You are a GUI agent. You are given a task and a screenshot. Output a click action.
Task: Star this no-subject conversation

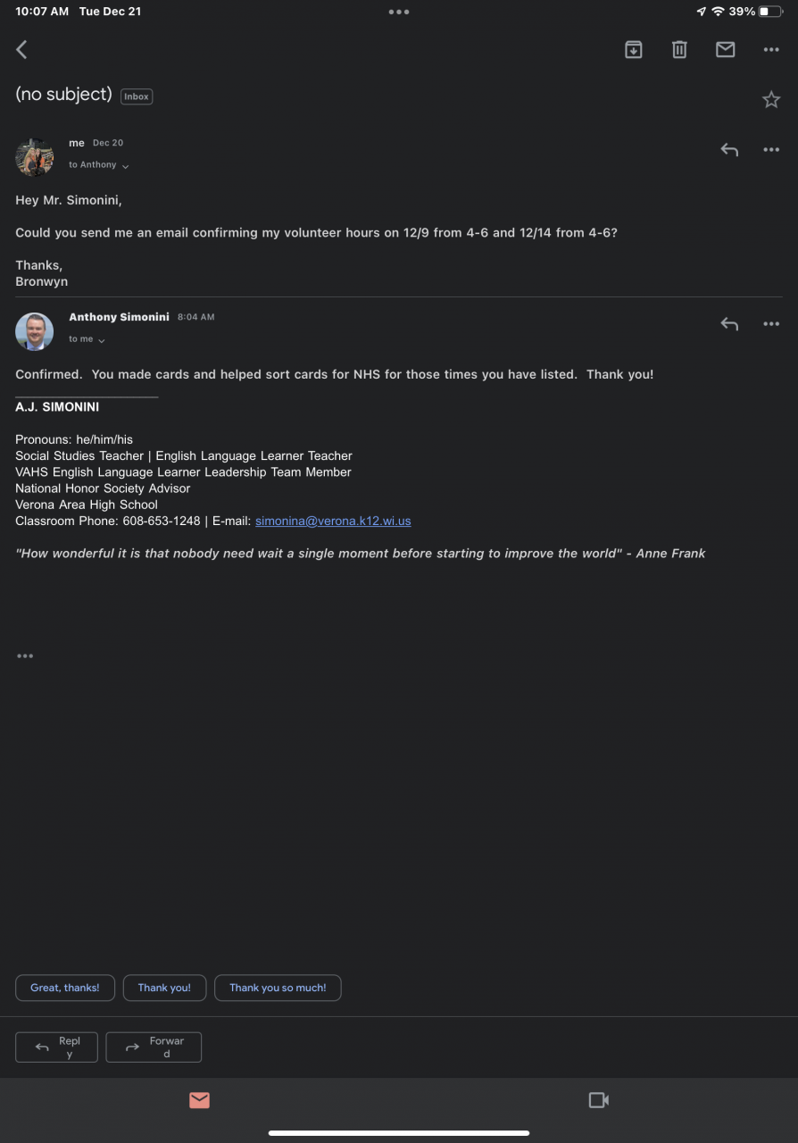pos(771,100)
